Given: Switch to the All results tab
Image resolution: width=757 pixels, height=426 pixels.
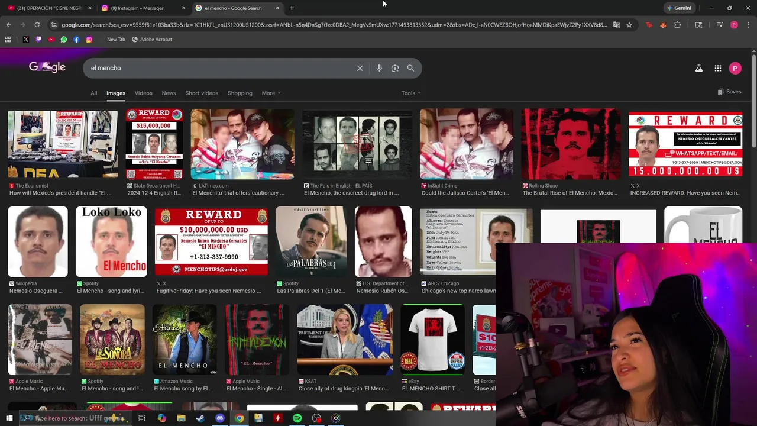Looking at the screenshot, I should tap(93, 93).
